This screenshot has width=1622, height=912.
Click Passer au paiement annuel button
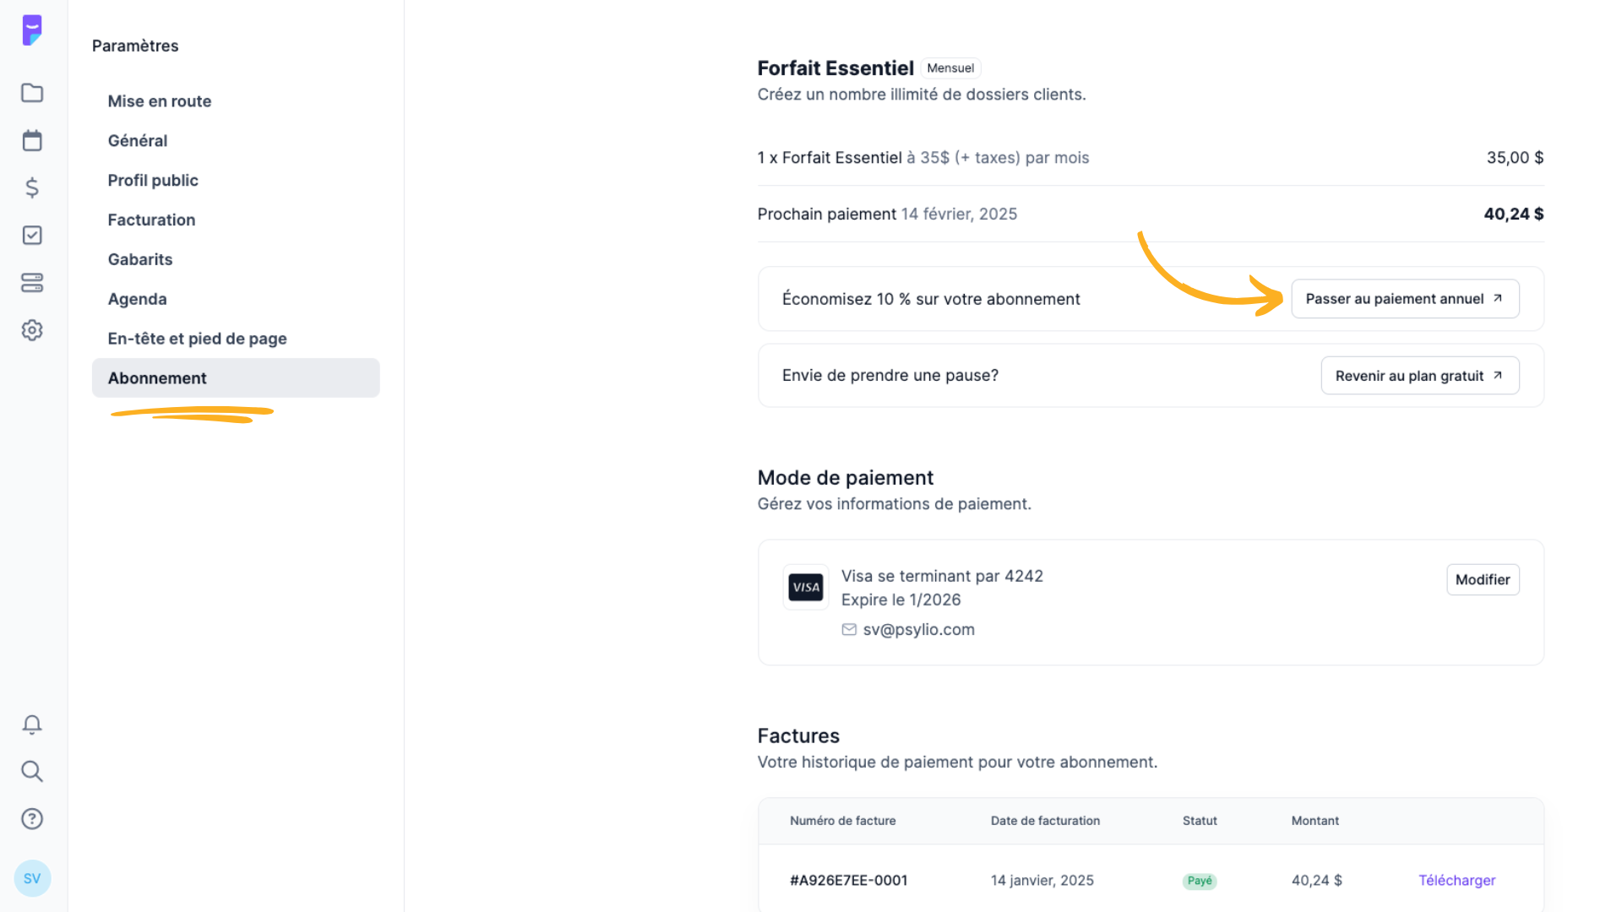[1405, 299]
